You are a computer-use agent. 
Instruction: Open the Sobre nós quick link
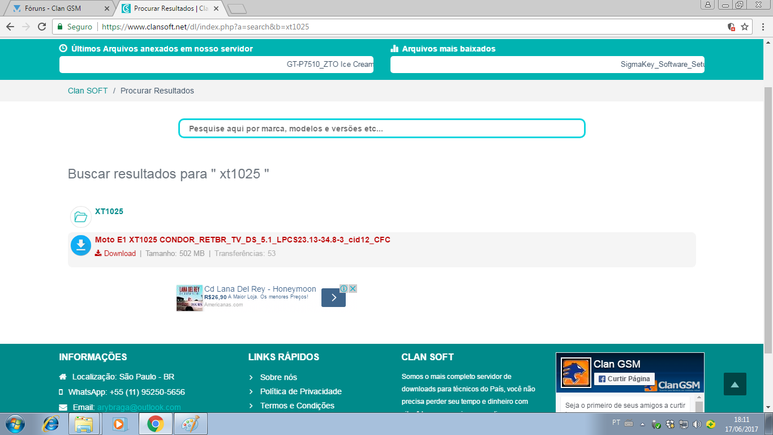(x=278, y=377)
